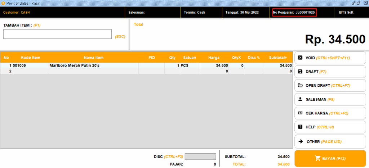
Task: Pay the transaction with BAYAR (F12)
Action: click(x=330, y=158)
